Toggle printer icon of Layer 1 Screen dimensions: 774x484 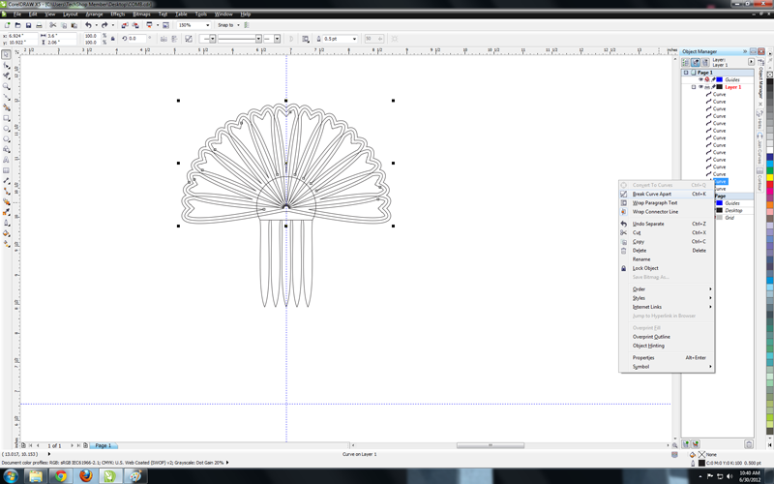pyautogui.click(x=707, y=87)
